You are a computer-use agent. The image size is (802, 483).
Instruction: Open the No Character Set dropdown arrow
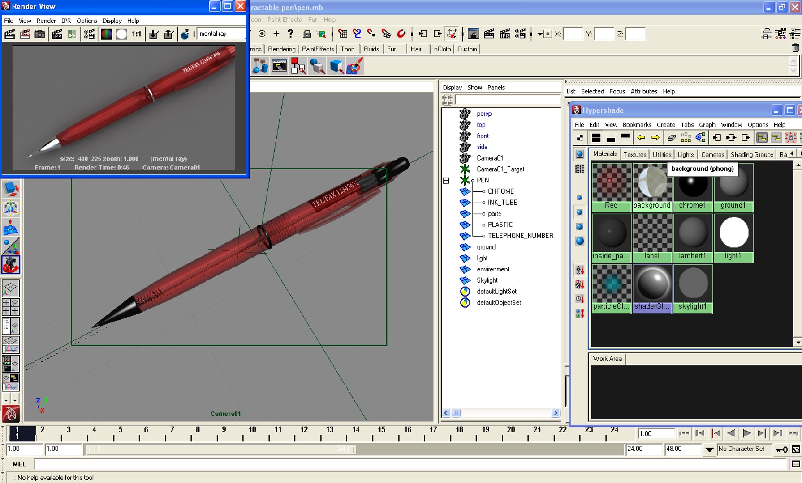pyautogui.click(x=709, y=449)
